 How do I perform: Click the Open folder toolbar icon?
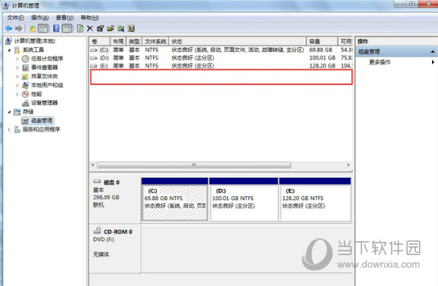click(110, 29)
